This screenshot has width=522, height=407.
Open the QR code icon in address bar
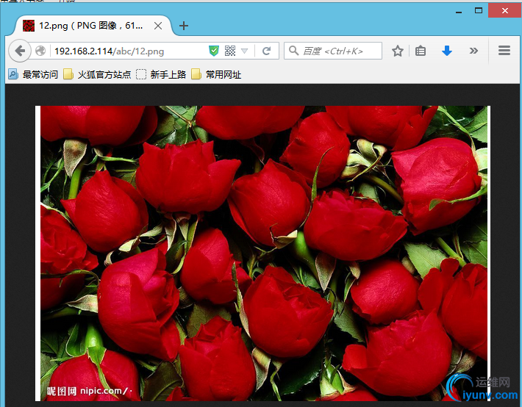pos(230,51)
